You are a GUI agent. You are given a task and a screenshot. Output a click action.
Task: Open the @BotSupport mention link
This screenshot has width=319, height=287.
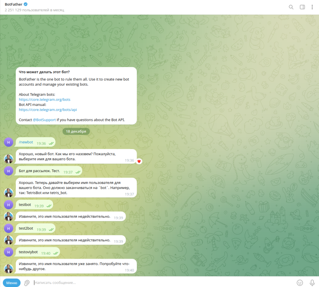coord(44,120)
